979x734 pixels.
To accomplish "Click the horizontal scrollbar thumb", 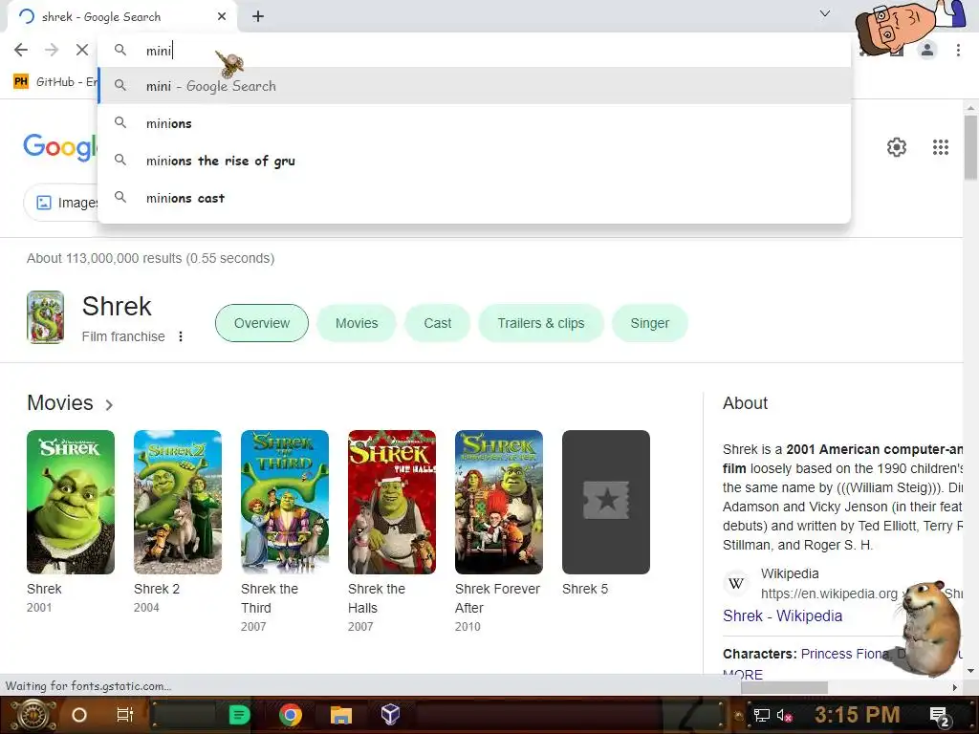I will point(784,687).
